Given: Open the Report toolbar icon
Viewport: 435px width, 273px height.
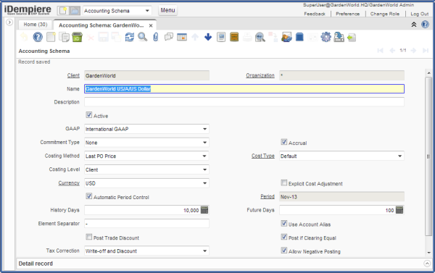Looking at the screenshot, I should point(221,37).
